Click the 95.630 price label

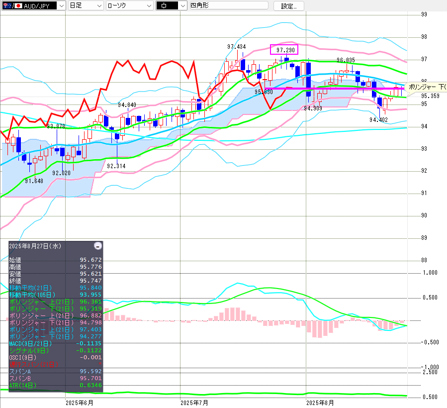(x=264, y=92)
